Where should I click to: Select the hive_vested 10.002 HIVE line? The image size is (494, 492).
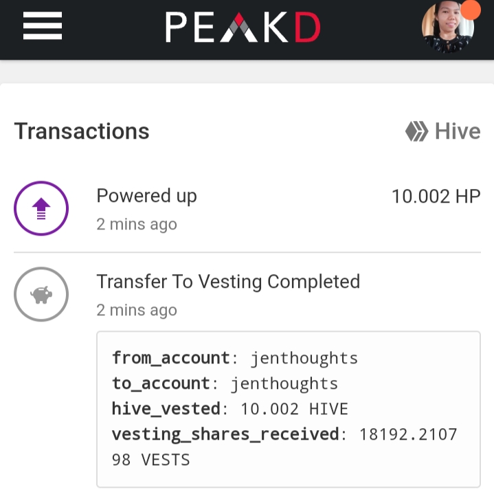pos(230,409)
